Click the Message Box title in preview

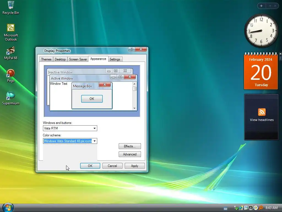click(x=82, y=86)
